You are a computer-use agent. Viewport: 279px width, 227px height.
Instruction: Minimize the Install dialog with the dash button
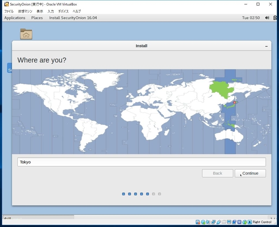(x=266, y=46)
